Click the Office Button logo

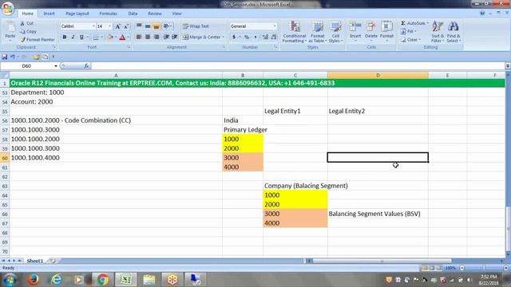(8, 8)
